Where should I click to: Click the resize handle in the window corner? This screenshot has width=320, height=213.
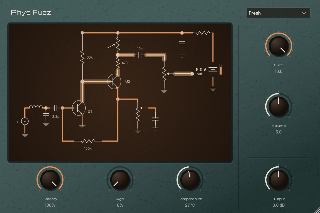coord(317,210)
